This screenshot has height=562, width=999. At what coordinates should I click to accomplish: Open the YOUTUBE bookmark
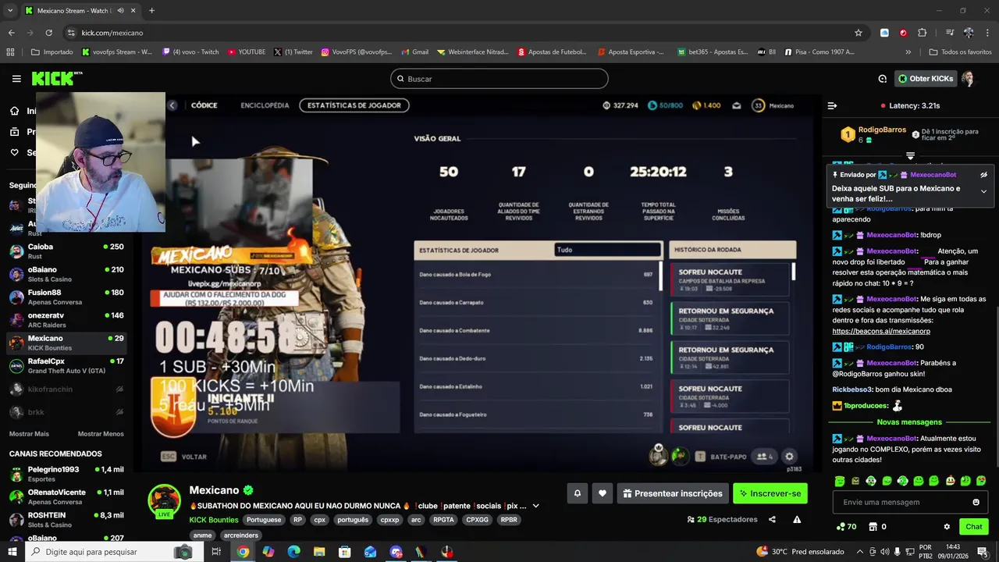click(x=247, y=52)
